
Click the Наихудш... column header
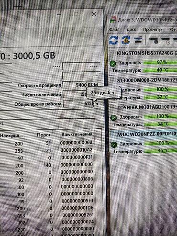[x=11, y=136]
